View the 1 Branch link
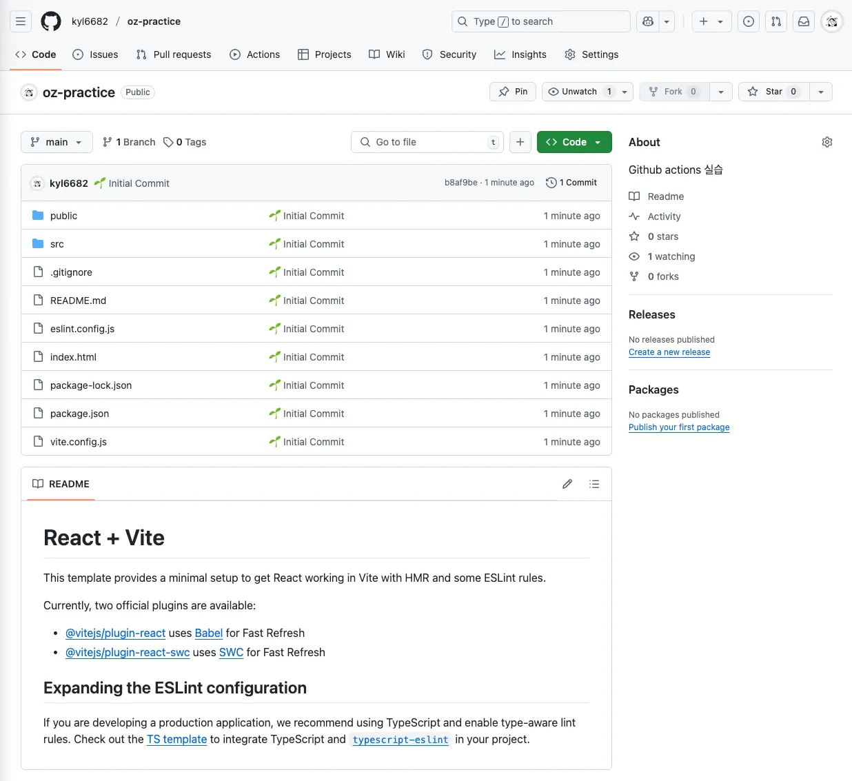Viewport: 852px width, 781px height. pyautogui.click(x=129, y=142)
